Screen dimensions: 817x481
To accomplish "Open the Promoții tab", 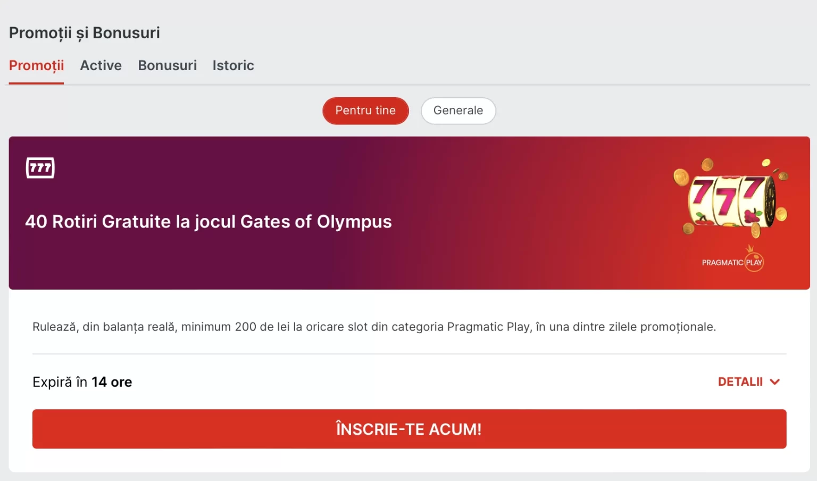I will 36,66.
